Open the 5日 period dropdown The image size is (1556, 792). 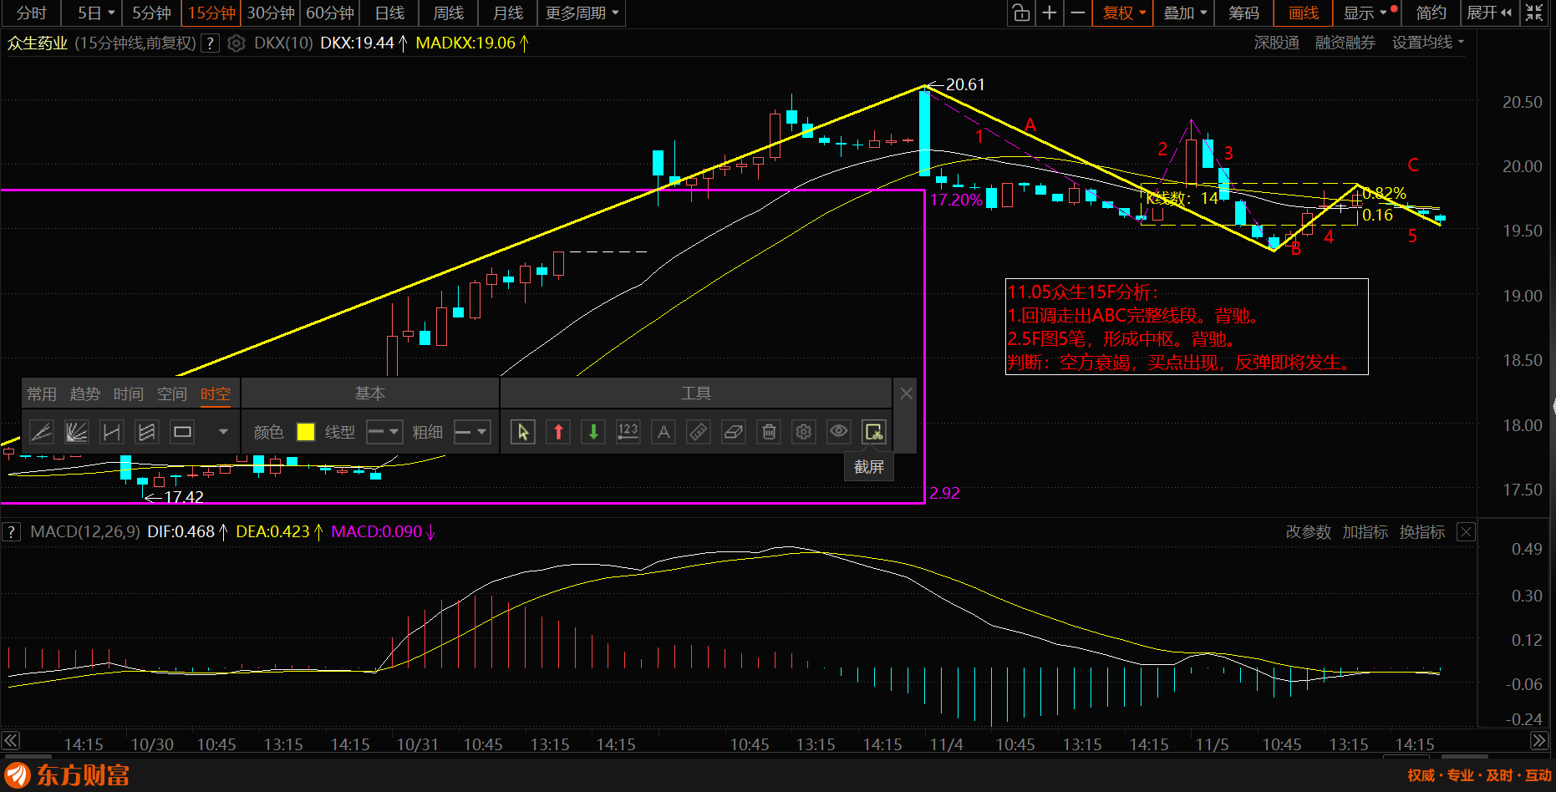point(95,13)
